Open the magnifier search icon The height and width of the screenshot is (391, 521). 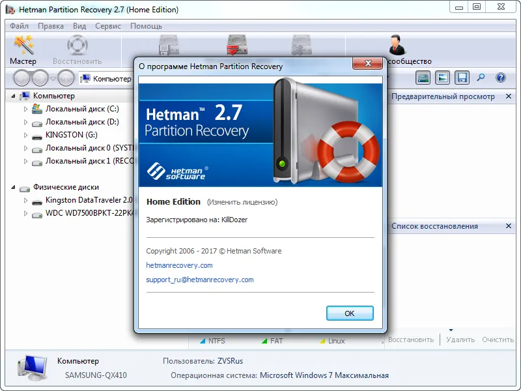(x=481, y=78)
